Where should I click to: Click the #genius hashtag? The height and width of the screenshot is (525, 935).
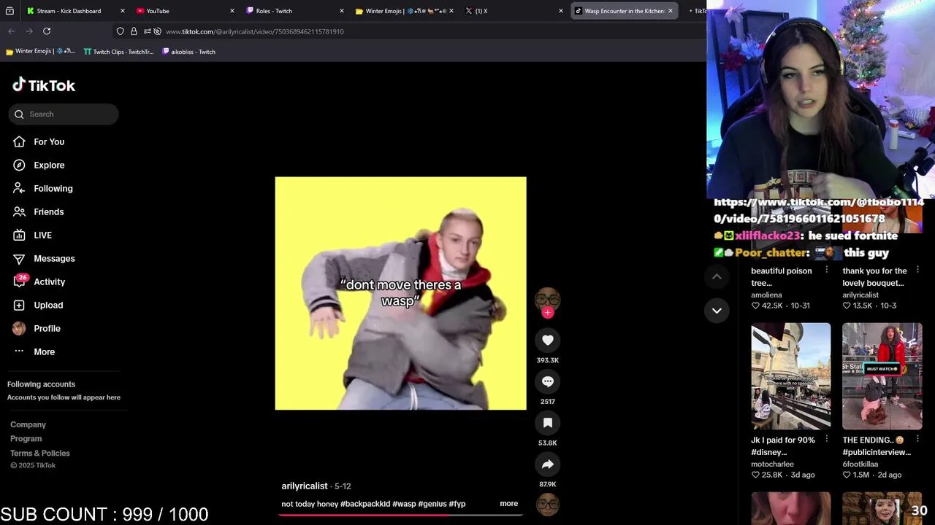432,504
